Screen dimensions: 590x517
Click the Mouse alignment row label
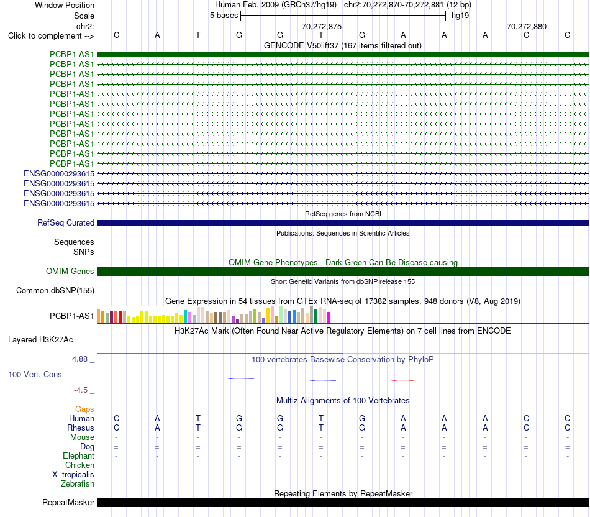point(82,437)
